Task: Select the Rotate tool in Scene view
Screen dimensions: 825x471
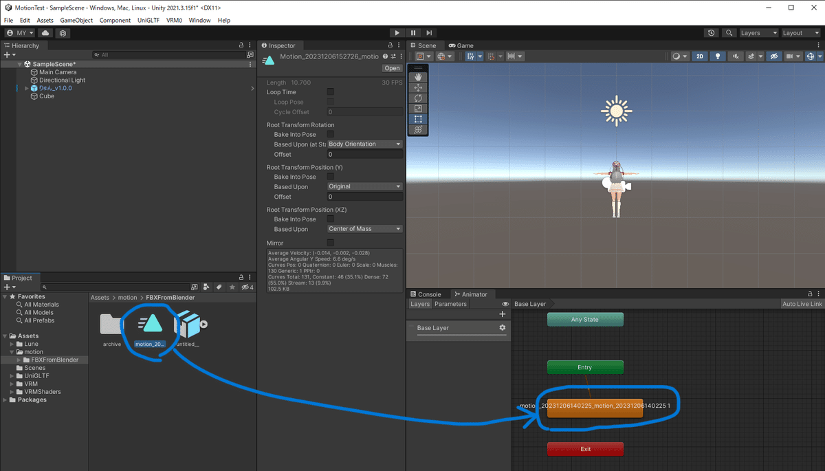Action: pyautogui.click(x=418, y=98)
